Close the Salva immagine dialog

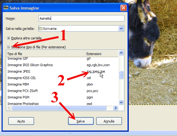click(x=123, y=8)
